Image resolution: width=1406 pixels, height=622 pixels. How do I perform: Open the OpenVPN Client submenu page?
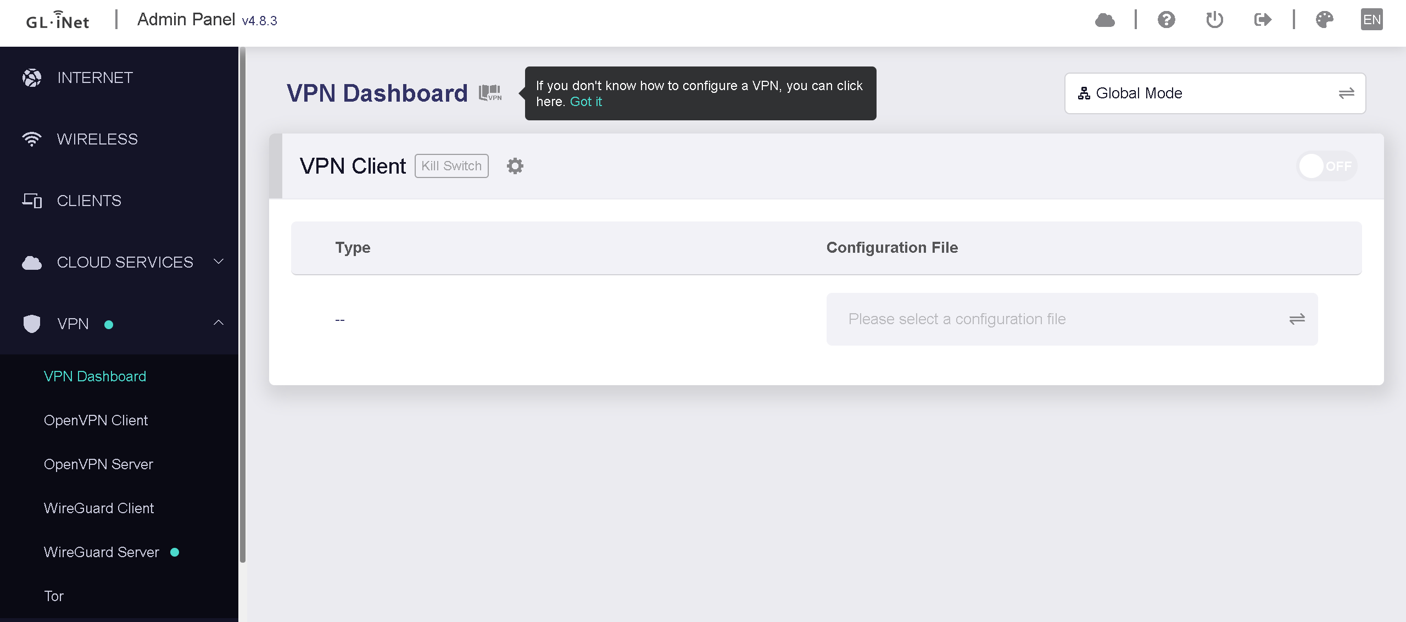coord(96,420)
